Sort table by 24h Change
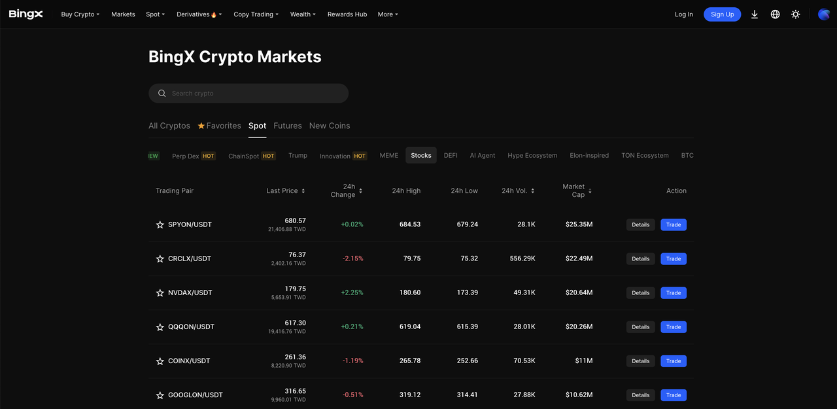837x409 pixels. [x=360, y=191]
